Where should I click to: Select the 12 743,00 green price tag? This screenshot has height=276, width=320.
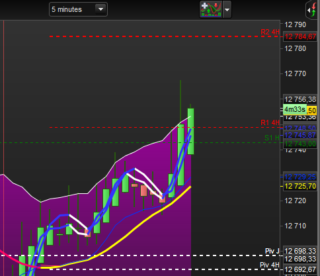pyautogui.click(x=300, y=144)
